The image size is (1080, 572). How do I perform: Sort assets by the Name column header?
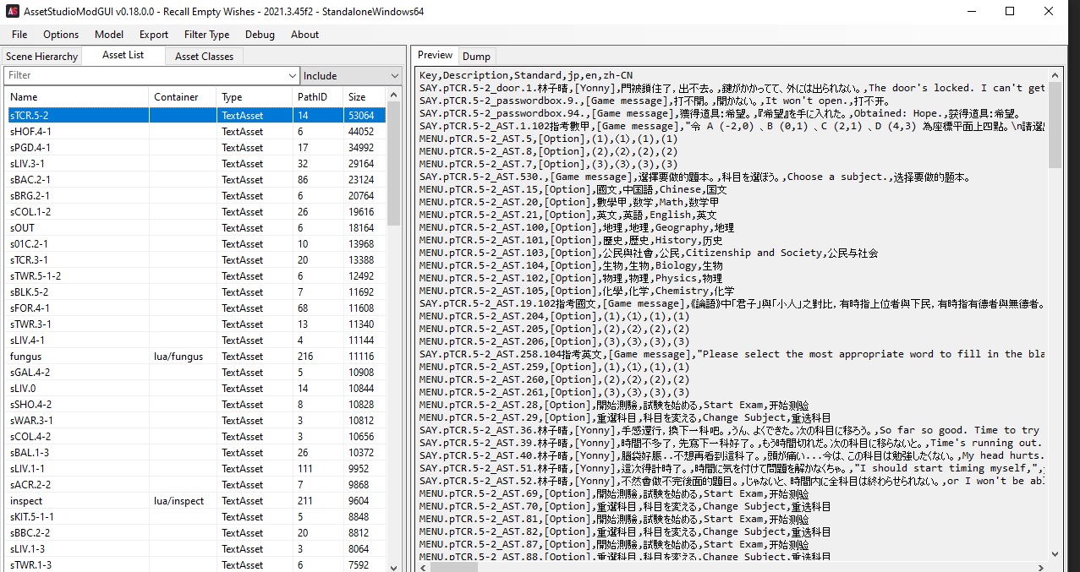(76, 97)
